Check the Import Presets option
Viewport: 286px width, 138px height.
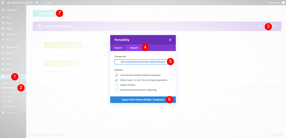point(117,85)
